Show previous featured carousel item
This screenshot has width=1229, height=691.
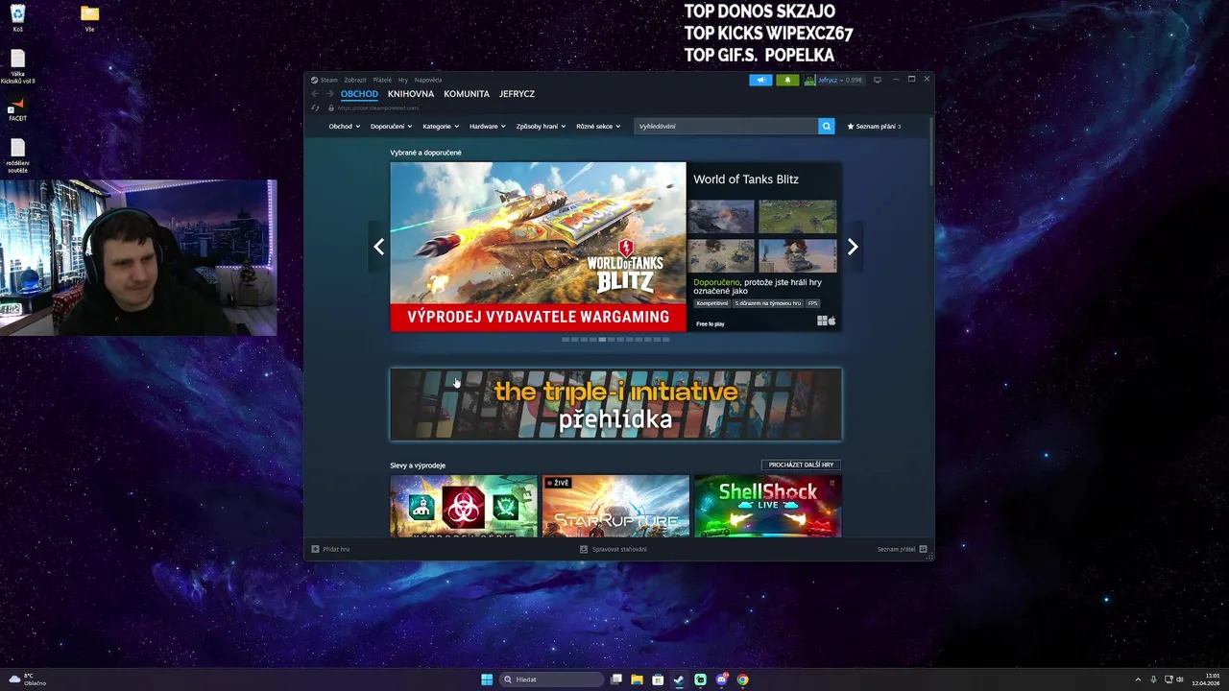click(x=378, y=248)
